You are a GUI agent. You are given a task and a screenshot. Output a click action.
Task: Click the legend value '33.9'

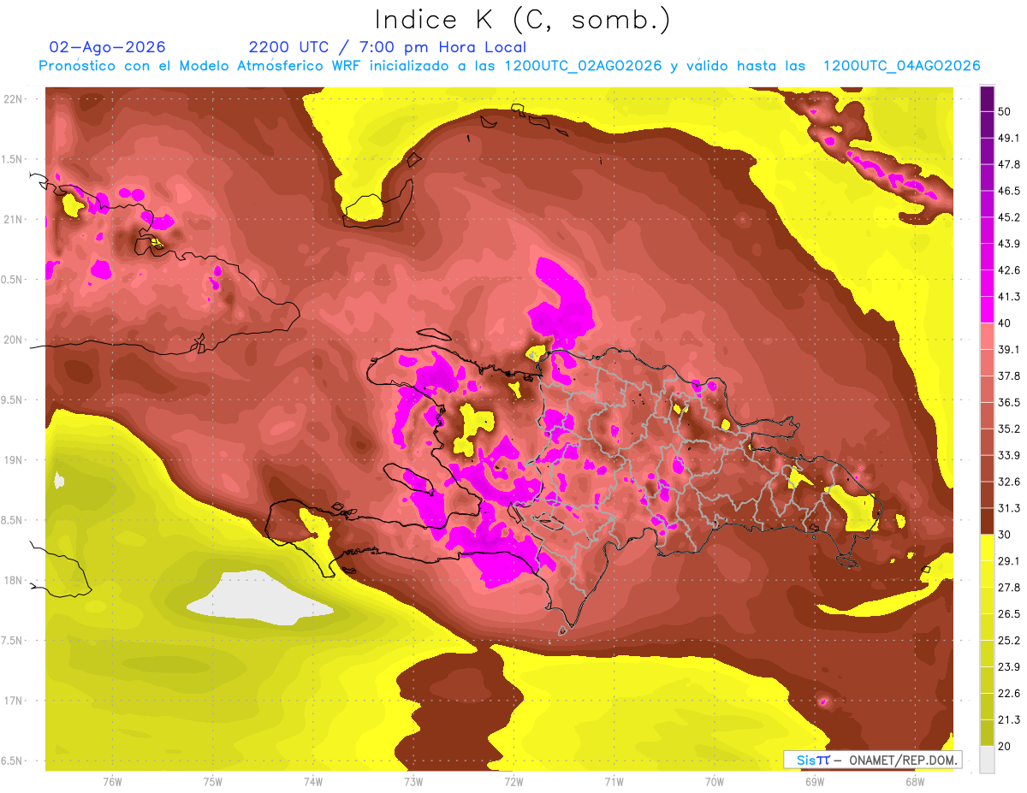coord(1009,455)
